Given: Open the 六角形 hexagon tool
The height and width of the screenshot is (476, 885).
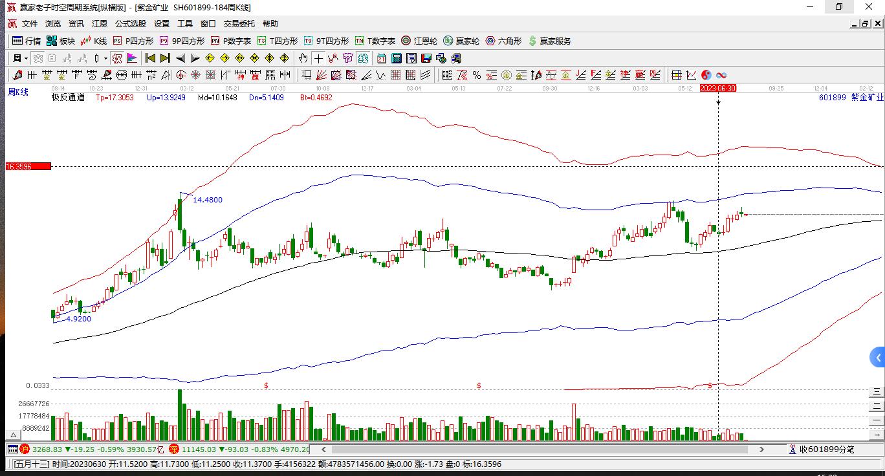Looking at the screenshot, I should 503,41.
